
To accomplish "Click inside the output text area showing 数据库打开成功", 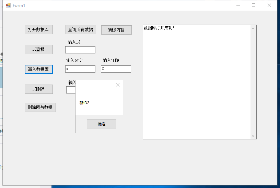I will click(196, 82).
